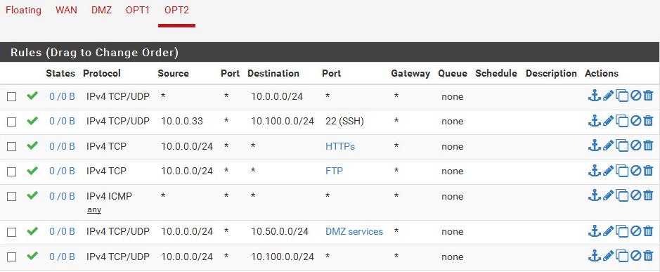Disable the 22 (SSH) rule with the ban icon
The image size is (660, 272).
(x=635, y=121)
